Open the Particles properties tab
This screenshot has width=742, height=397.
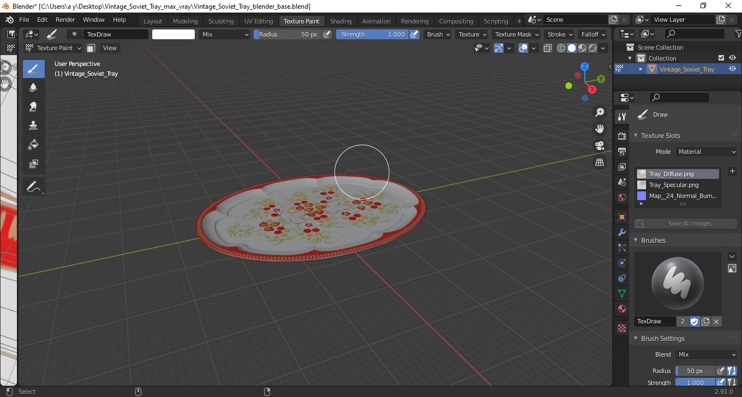tap(621, 248)
